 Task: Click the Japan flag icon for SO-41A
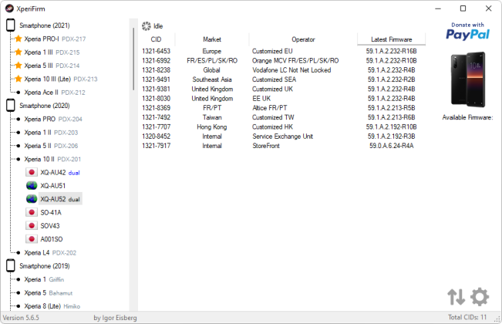coord(32,212)
